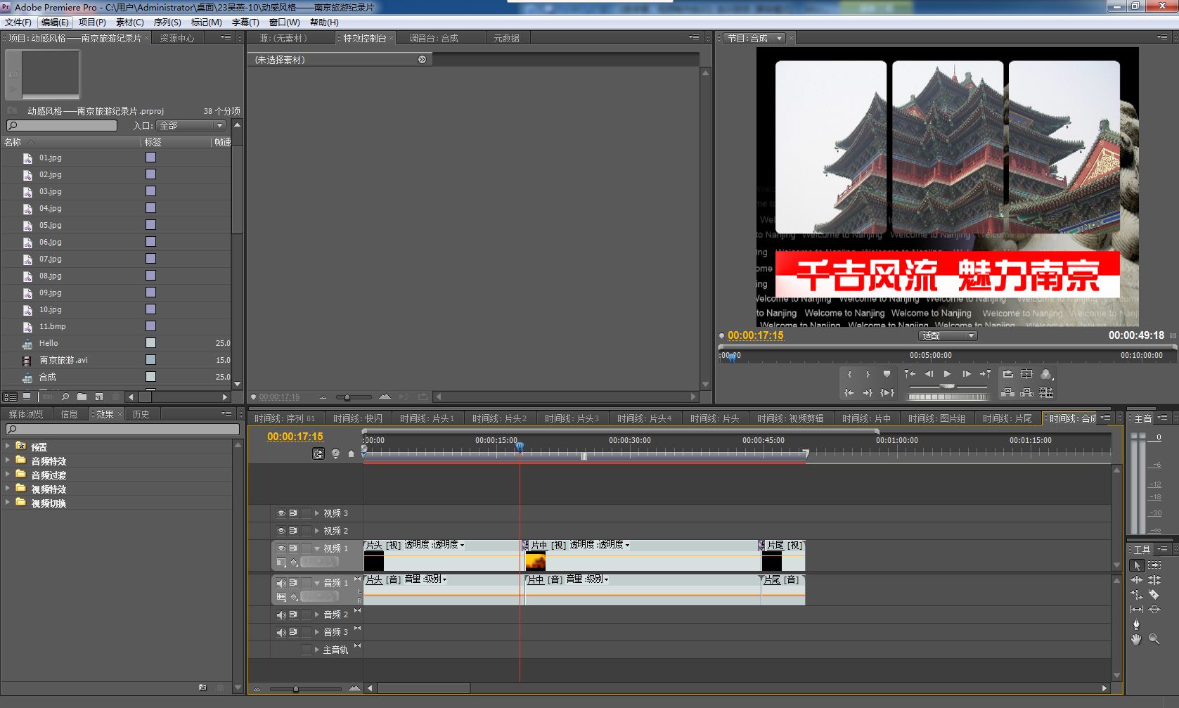1179x708 pixels.
Task: Select 南京旅游.avi in project list
Action: (x=63, y=360)
